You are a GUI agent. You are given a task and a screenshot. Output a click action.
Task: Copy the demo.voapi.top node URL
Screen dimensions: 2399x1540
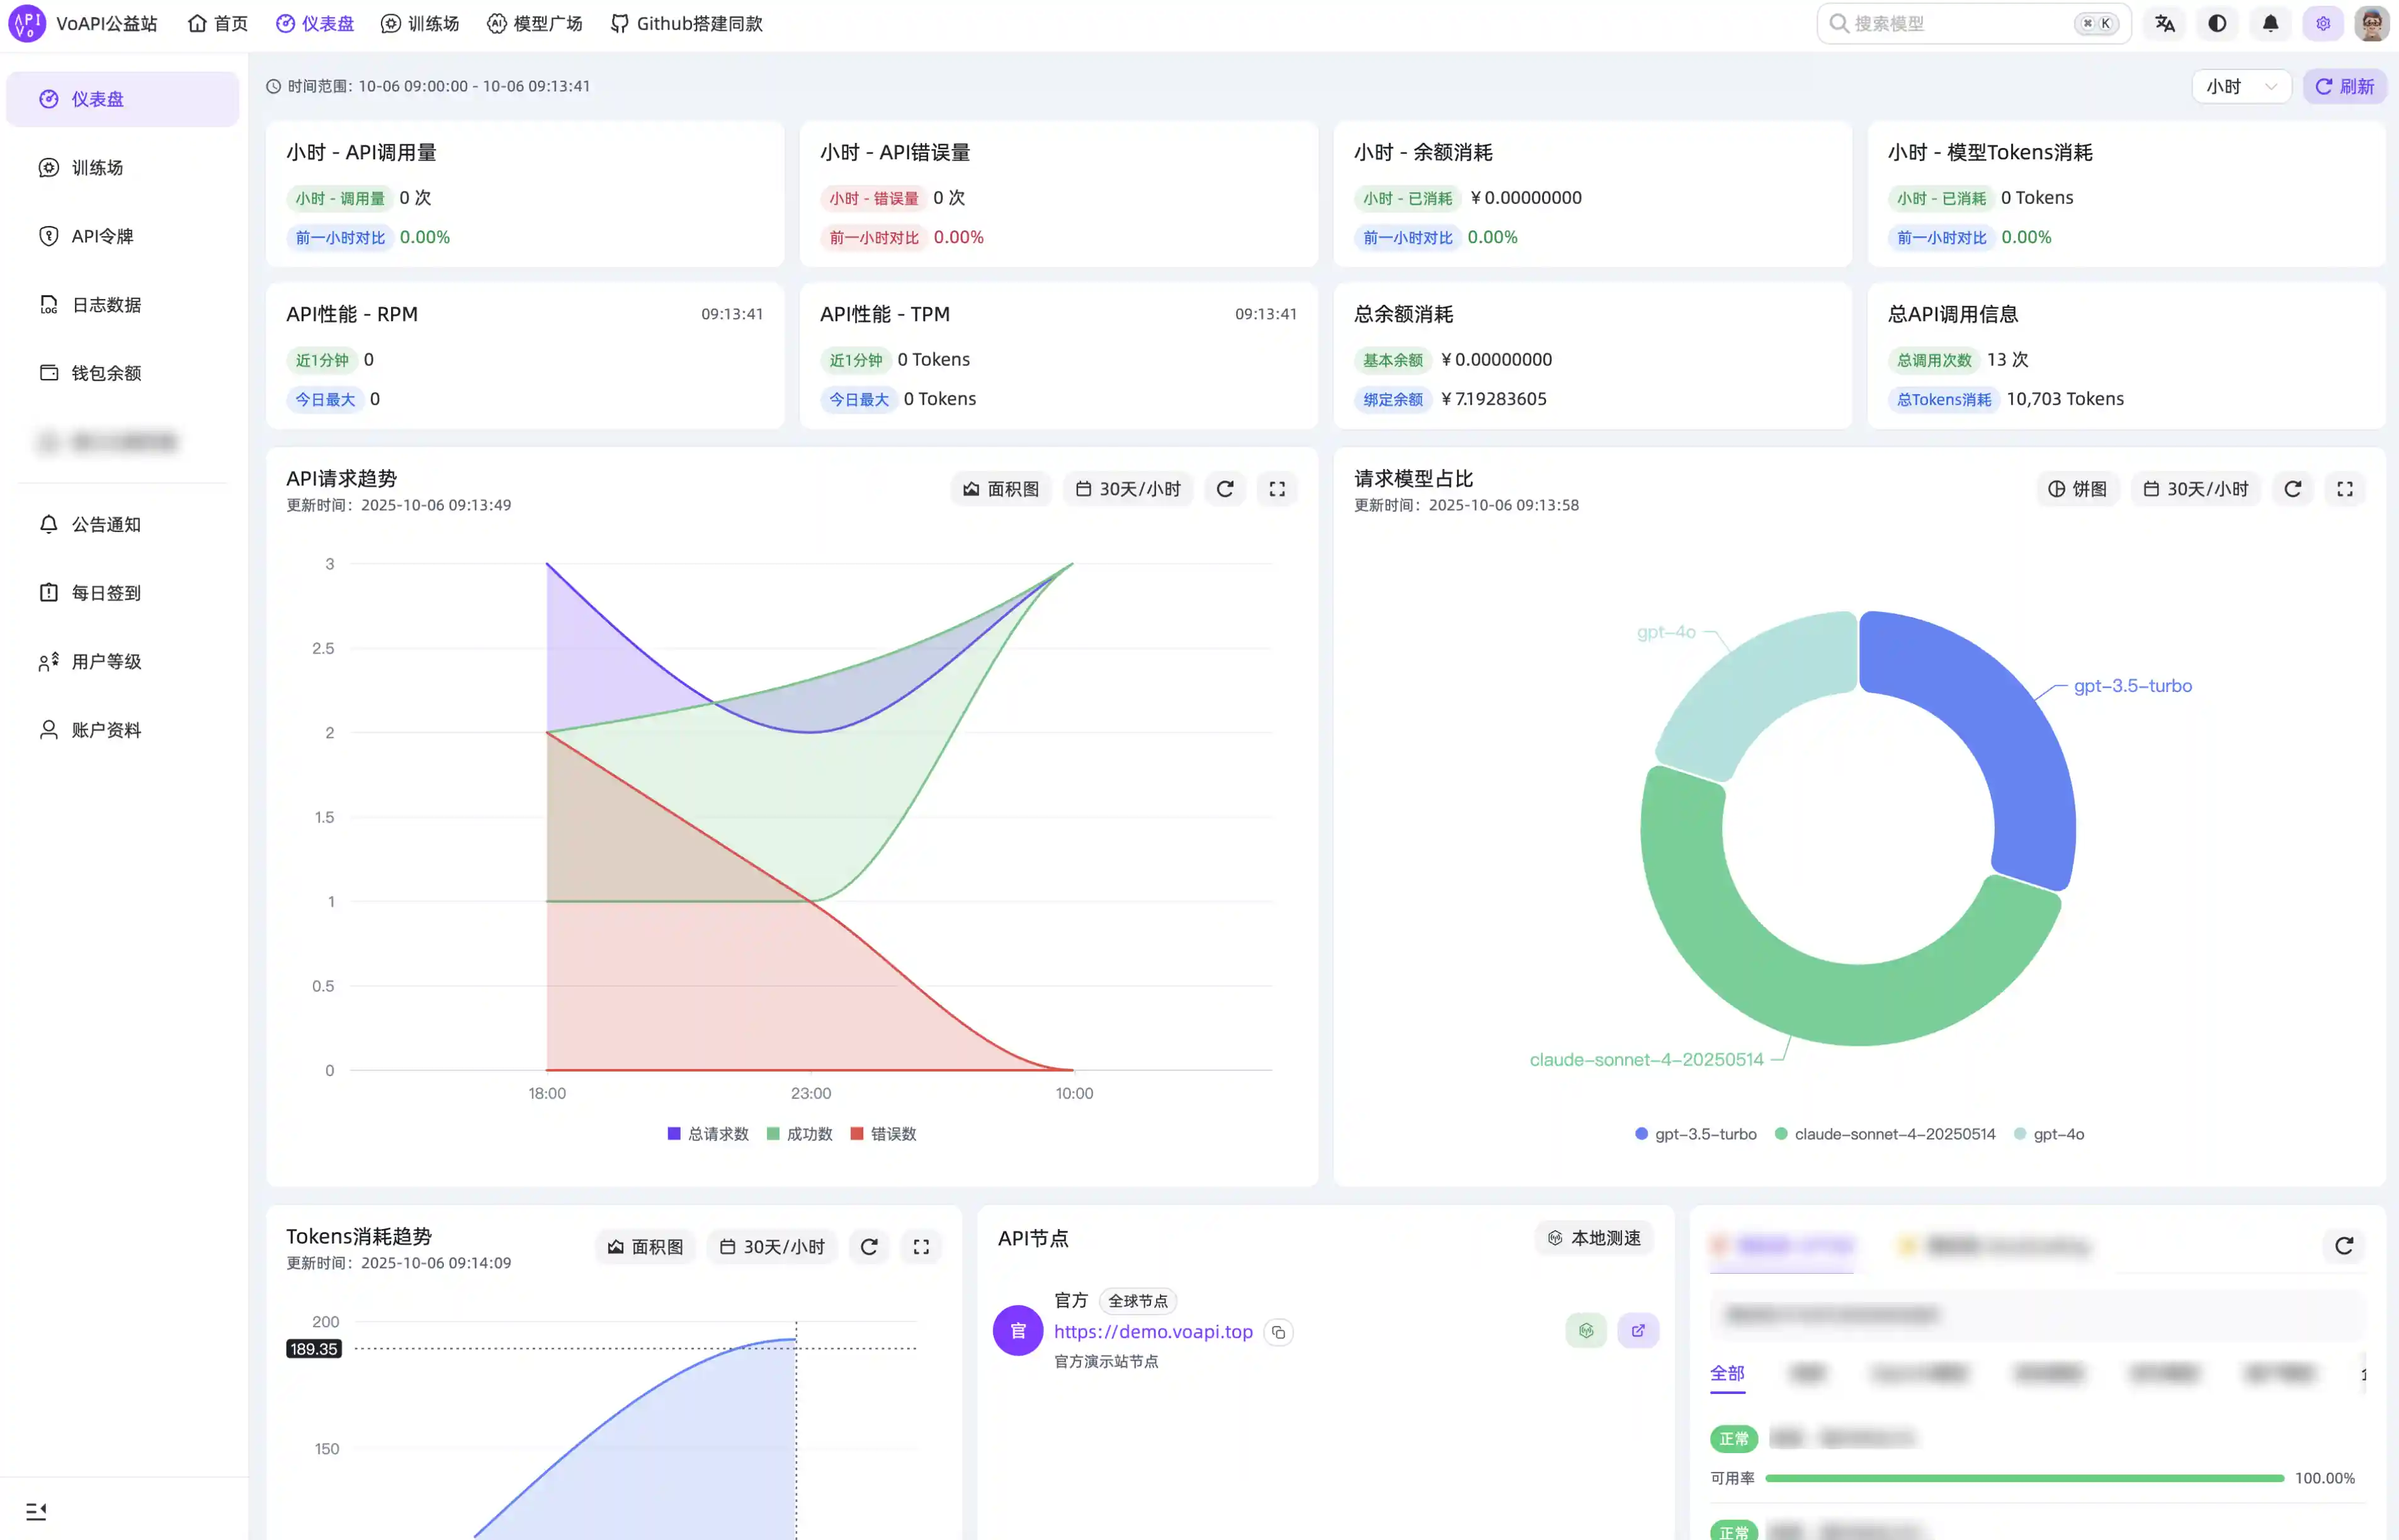coord(1278,1332)
